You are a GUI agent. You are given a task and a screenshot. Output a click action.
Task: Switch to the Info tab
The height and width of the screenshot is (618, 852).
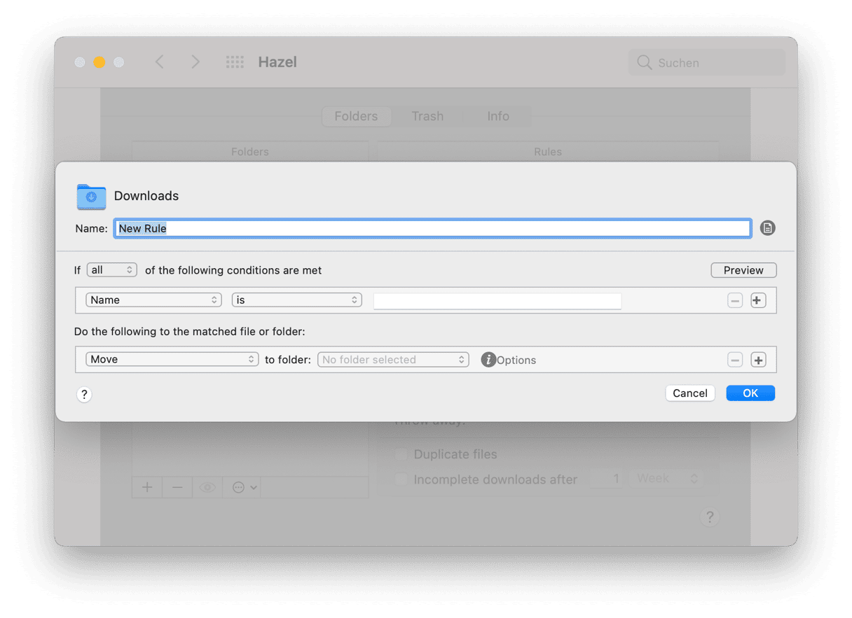coord(498,116)
